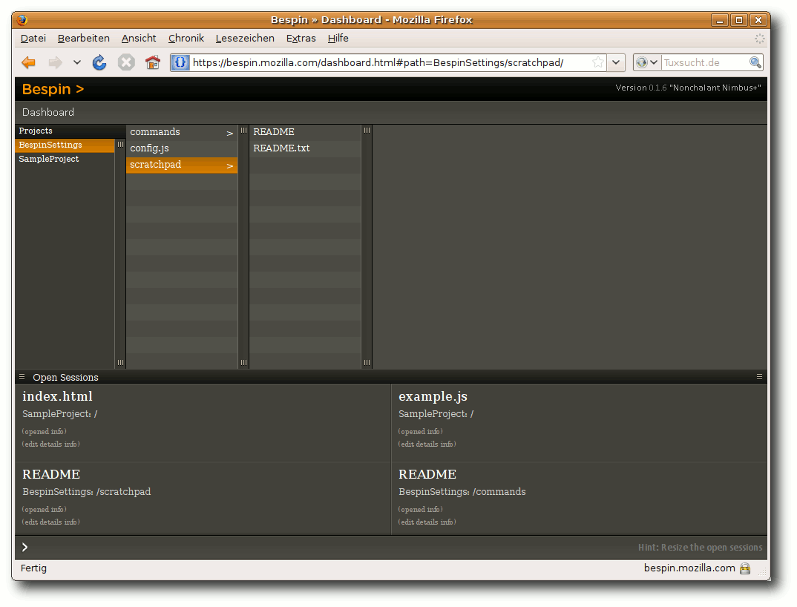This screenshot has height=607, width=797.
Task: Expand commands folder arrow
Action: pyautogui.click(x=230, y=133)
